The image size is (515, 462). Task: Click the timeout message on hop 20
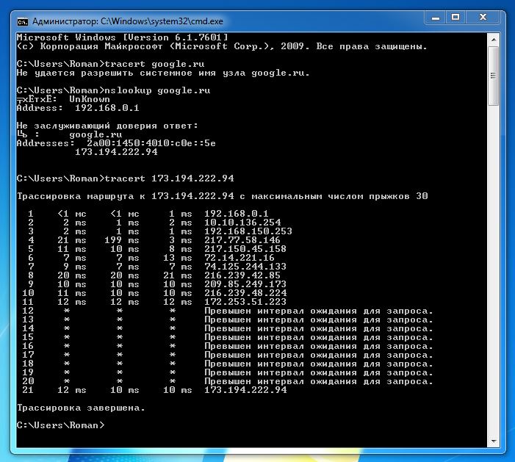(x=319, y=381)
